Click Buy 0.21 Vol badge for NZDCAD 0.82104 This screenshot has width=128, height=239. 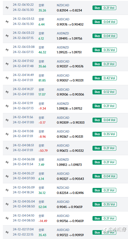[x=104, y=8]
